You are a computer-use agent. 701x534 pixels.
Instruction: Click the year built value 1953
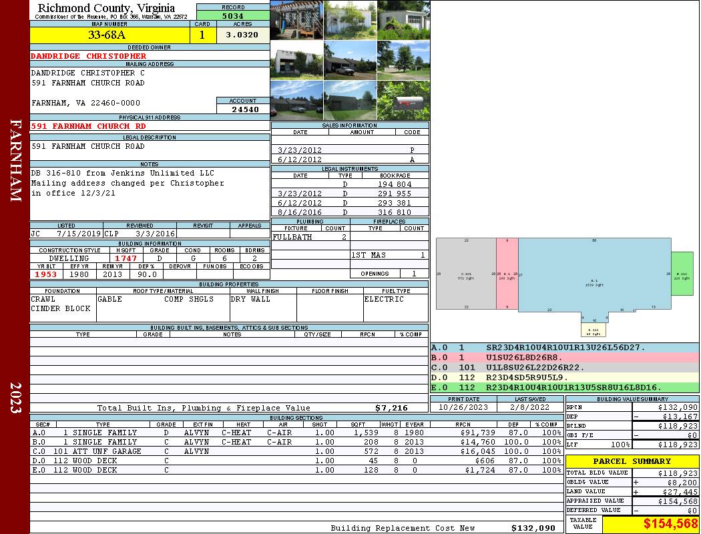[46, 274]
